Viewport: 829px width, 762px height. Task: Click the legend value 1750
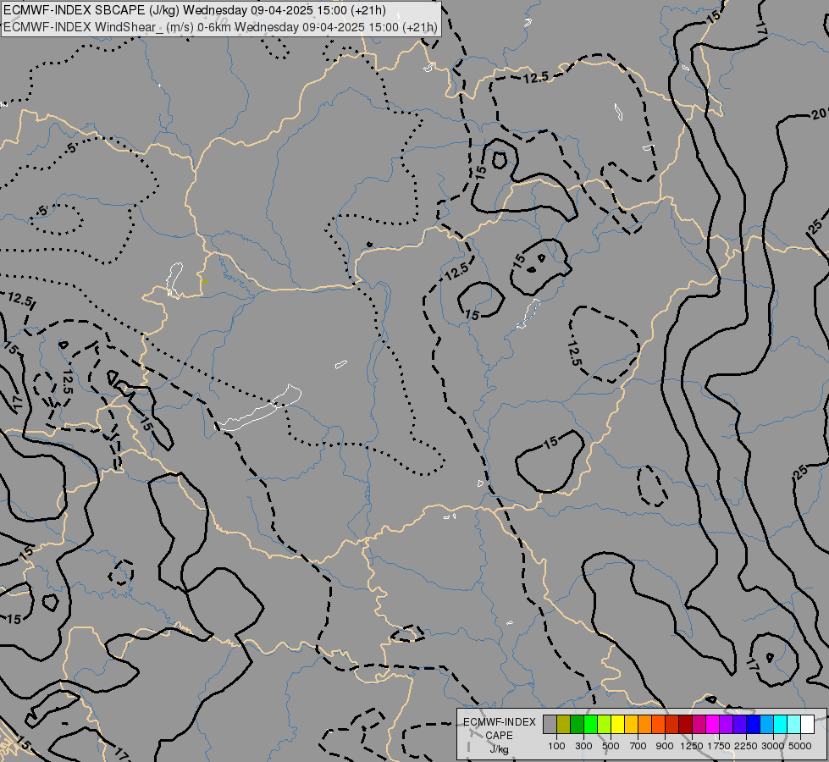coord(719,746)
